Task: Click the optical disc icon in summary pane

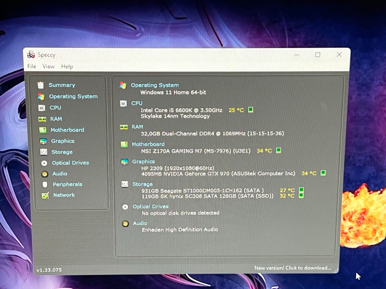Action: tap(125, 207)
